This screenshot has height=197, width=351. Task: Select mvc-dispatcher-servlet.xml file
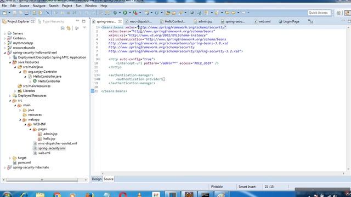coord(57,143)
